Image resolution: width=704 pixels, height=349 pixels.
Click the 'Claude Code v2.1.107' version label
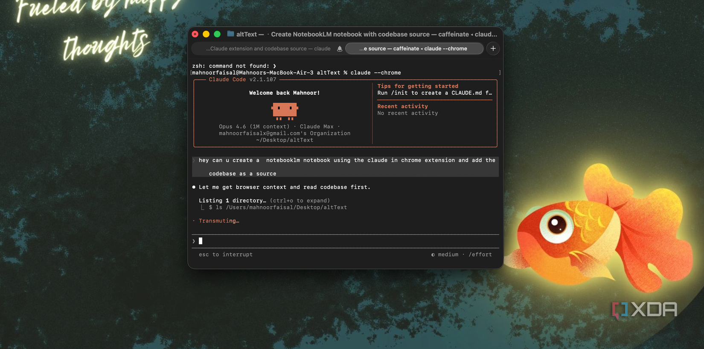242,80
